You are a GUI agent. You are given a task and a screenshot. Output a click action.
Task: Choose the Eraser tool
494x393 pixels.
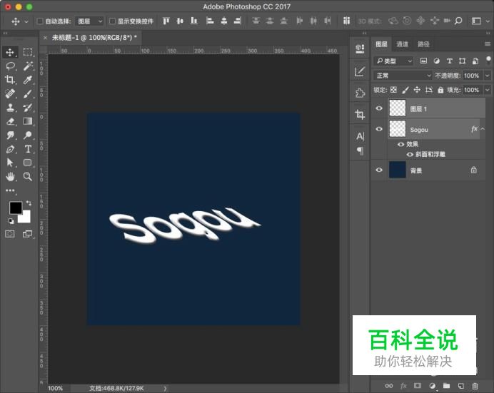pyautogui.click(x=10, y=121)
